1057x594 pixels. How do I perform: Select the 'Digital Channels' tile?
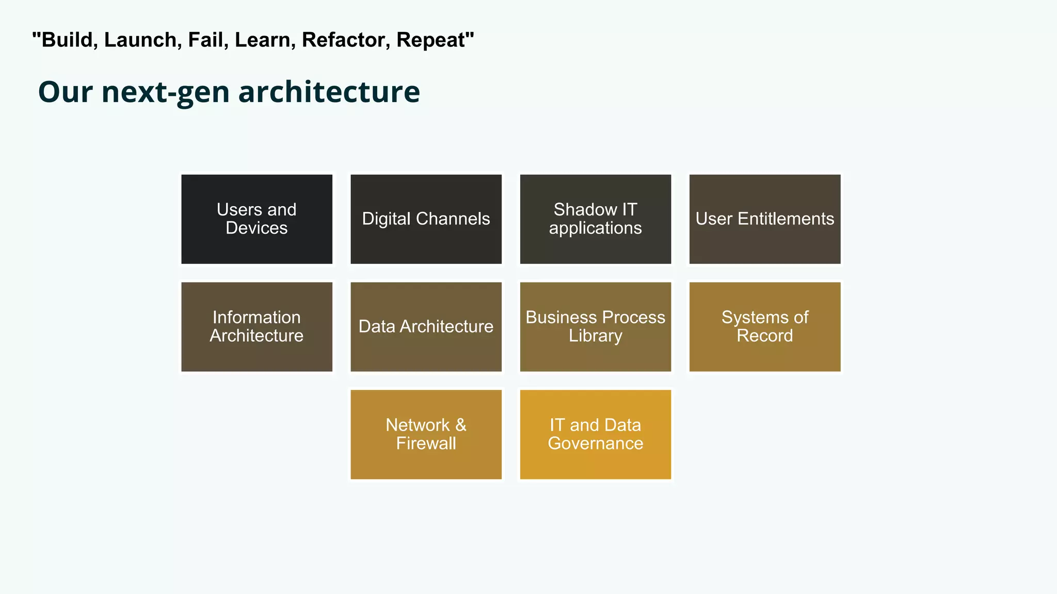click(426, 219)
